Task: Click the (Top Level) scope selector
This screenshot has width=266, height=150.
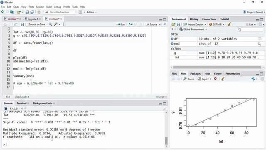Action: click(x=22, y=97)
